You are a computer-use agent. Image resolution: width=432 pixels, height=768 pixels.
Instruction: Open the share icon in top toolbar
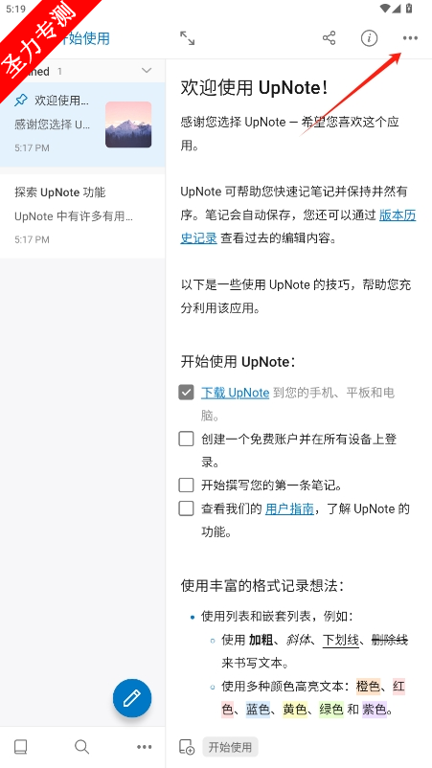(x=329, y=38)
